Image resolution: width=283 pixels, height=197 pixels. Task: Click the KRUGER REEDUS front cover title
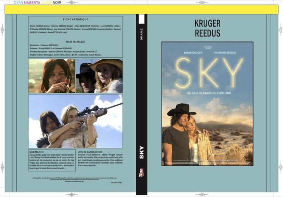pos(208,28)
